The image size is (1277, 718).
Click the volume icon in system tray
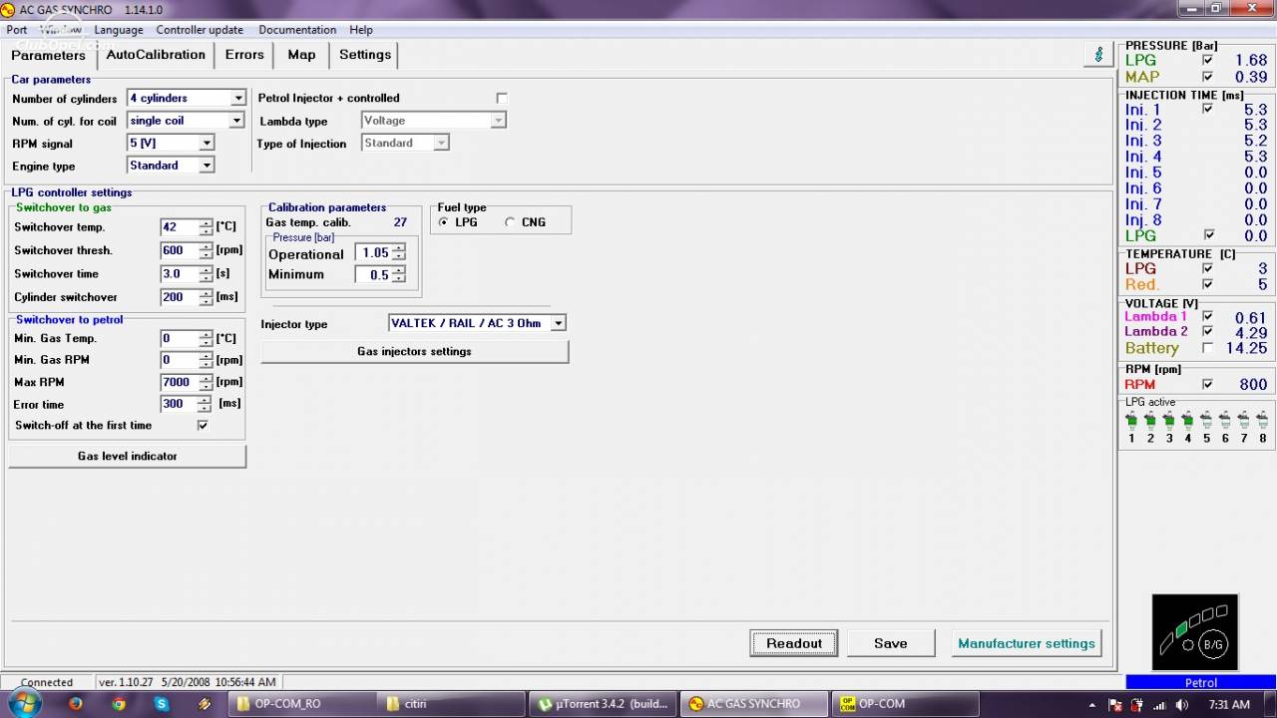point(1182,705)
